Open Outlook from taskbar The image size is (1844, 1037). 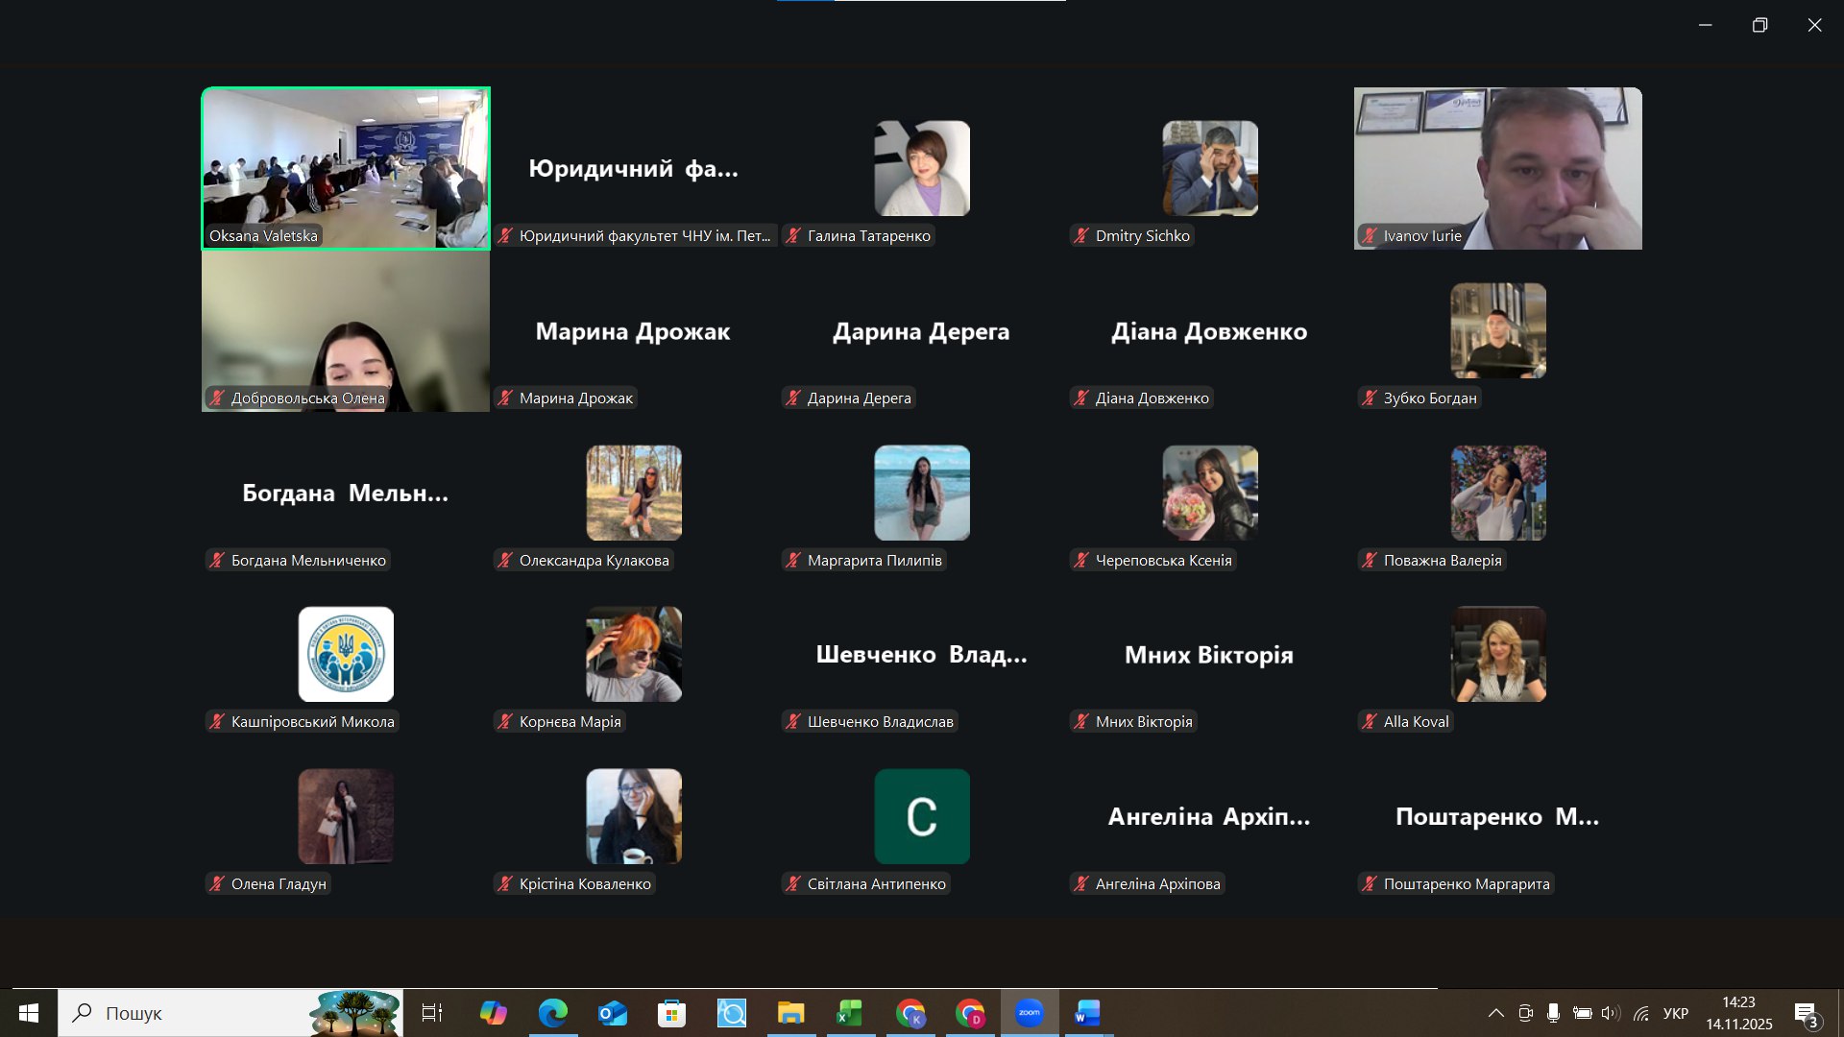(612, 1013)
